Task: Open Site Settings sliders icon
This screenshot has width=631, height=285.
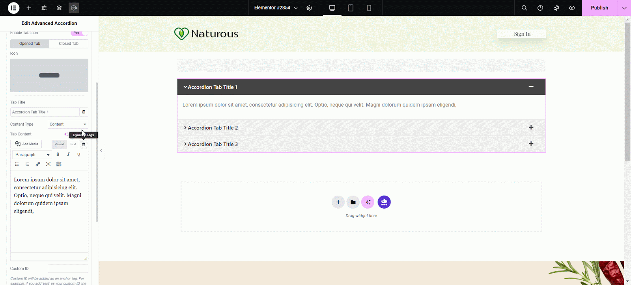Action: click(44, 8)
